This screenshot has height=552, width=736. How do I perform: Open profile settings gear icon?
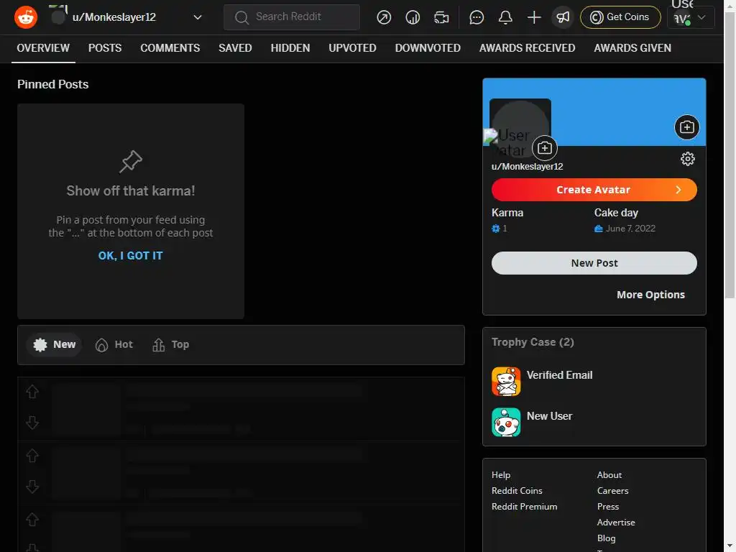tap(688, 159)
